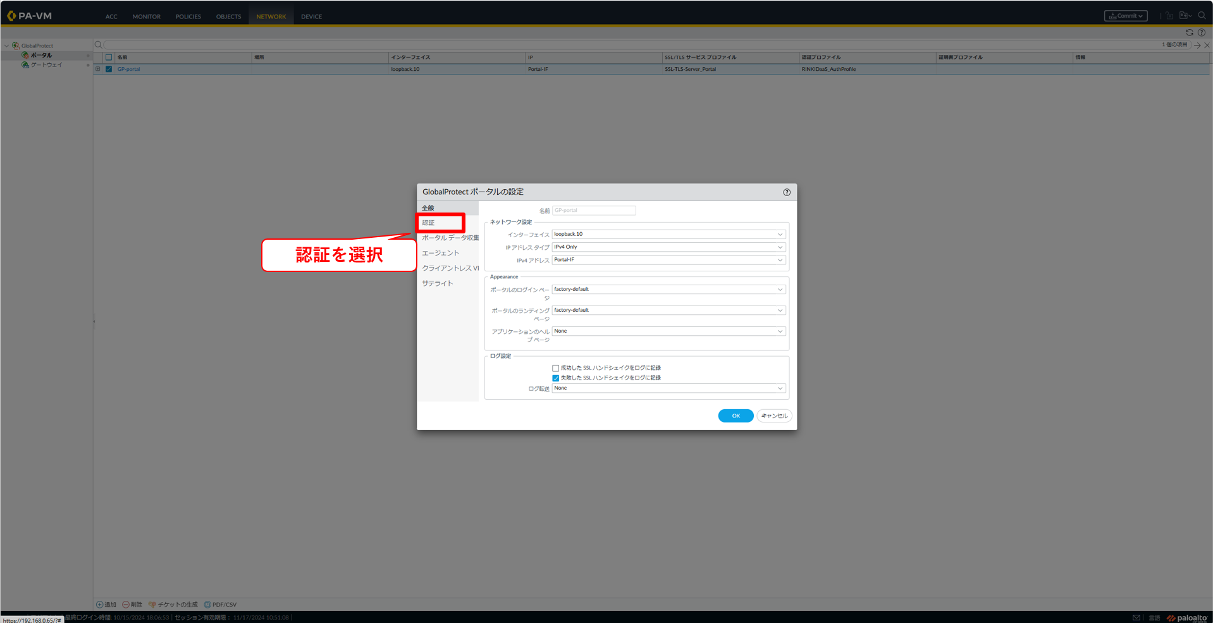Click the インターフェイス column header
Screen dimensions: 1213x623
(x=457, y=57)
